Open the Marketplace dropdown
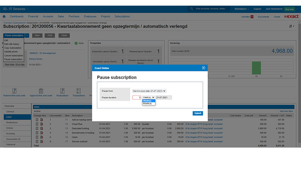The height and width of the screenshot is (169, 301). click(242, 9)
